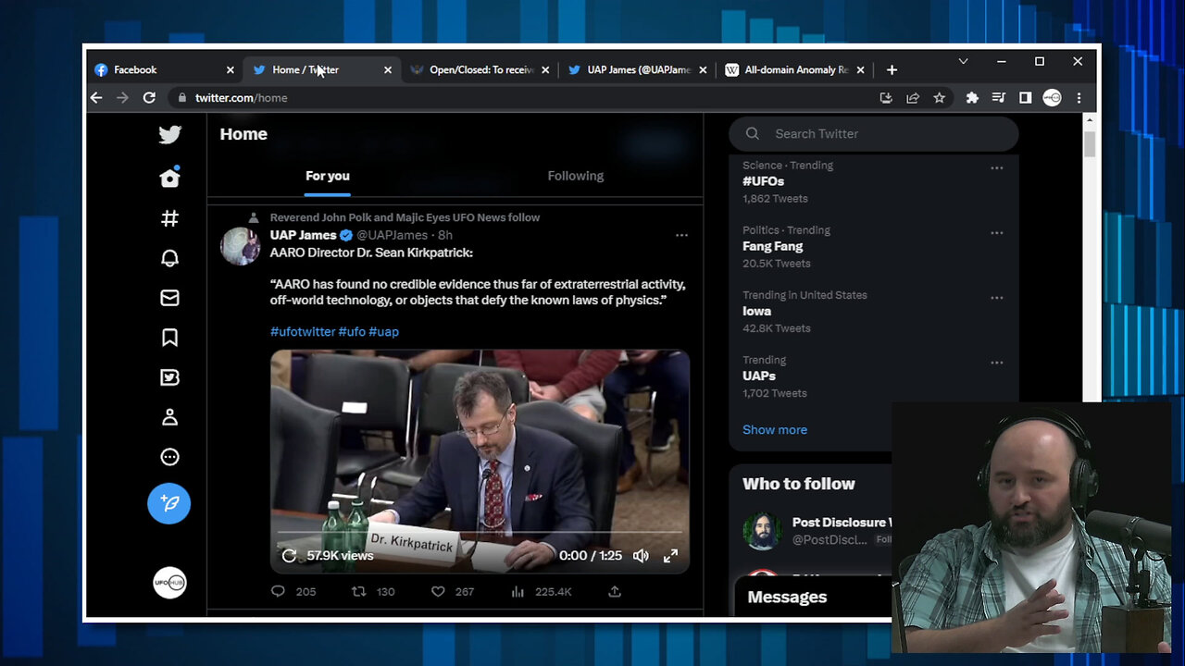Open Twitter Blue icon in sidebar

[x=169, y=377]
